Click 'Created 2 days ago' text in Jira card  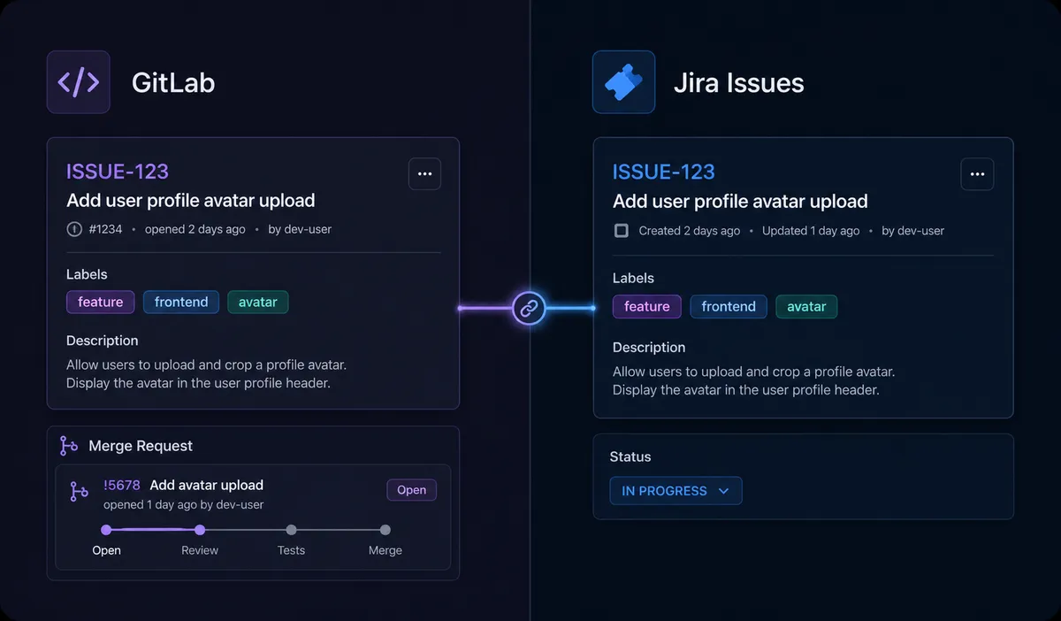pyautogui.click(x=690, y=231)
